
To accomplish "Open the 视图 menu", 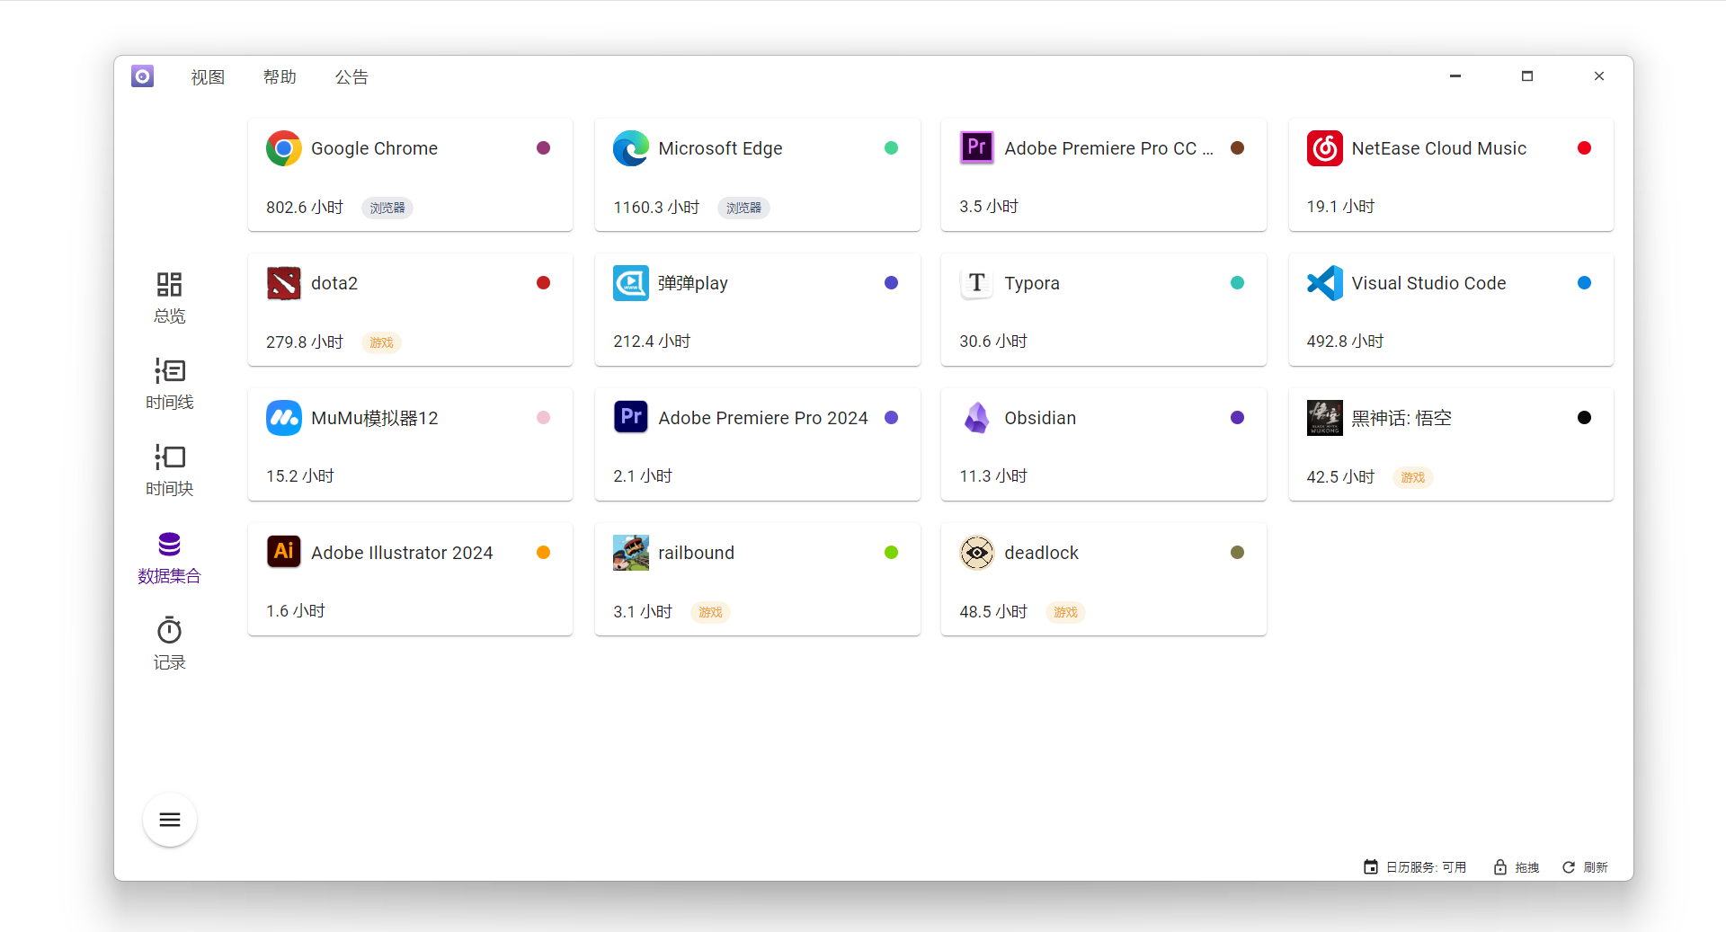I will coord(208,76).
